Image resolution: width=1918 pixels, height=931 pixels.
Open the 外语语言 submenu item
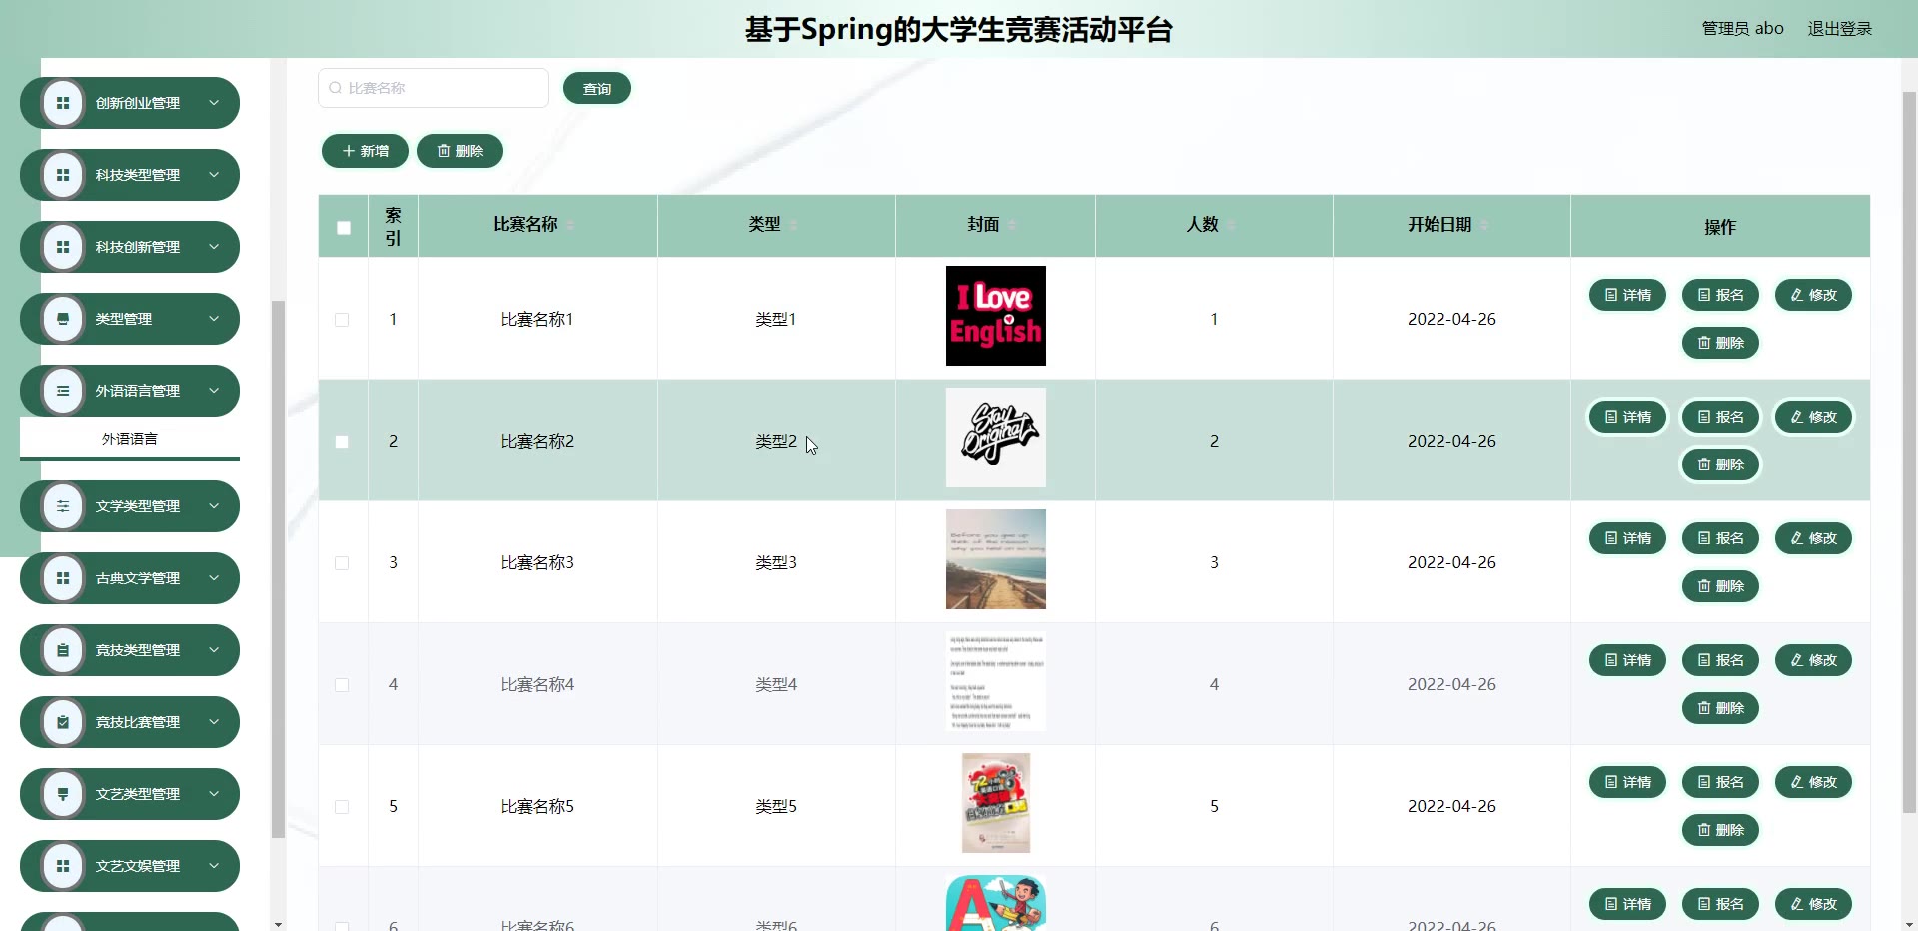click(x=130, y=439)
